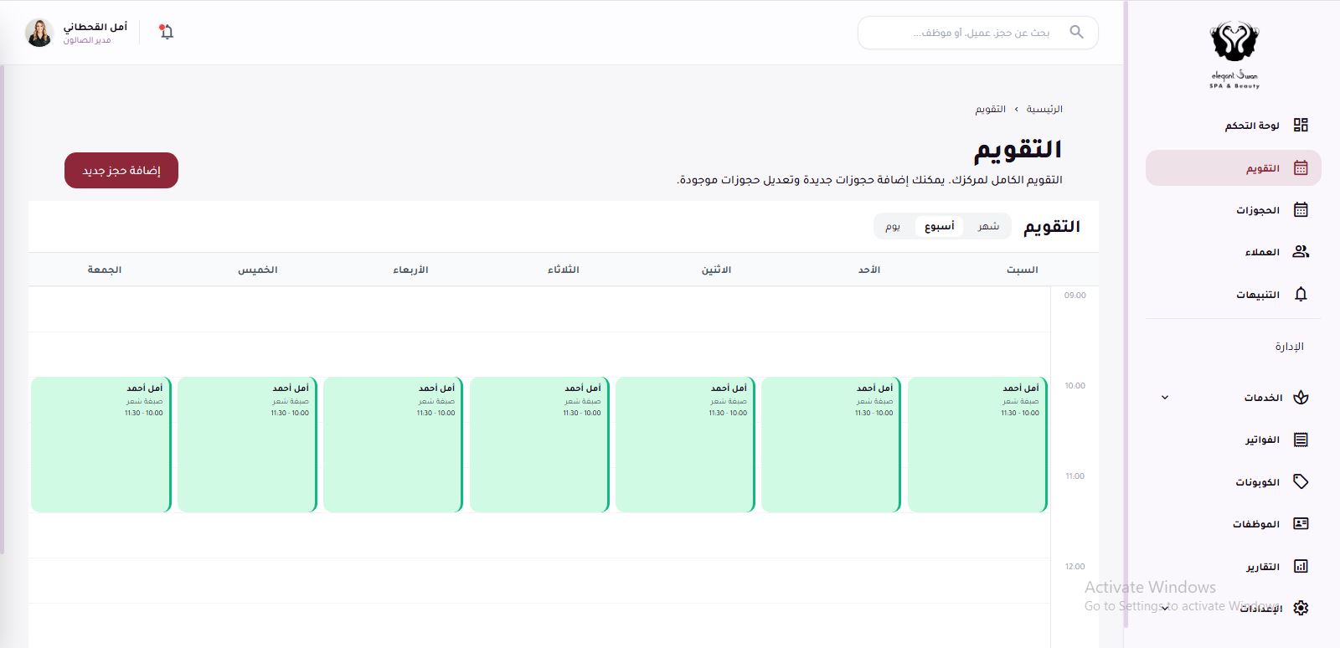
Task: Open alerts (التنبيهات) sidebar item
Action: [x=1258, y=294]
